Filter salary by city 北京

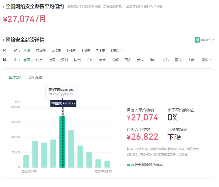pos(39,60)
